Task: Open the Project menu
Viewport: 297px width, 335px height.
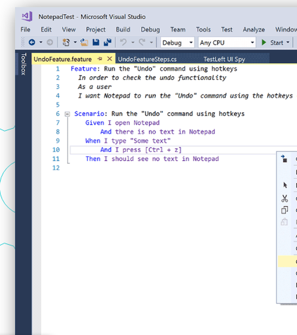Action: [96, 29]
